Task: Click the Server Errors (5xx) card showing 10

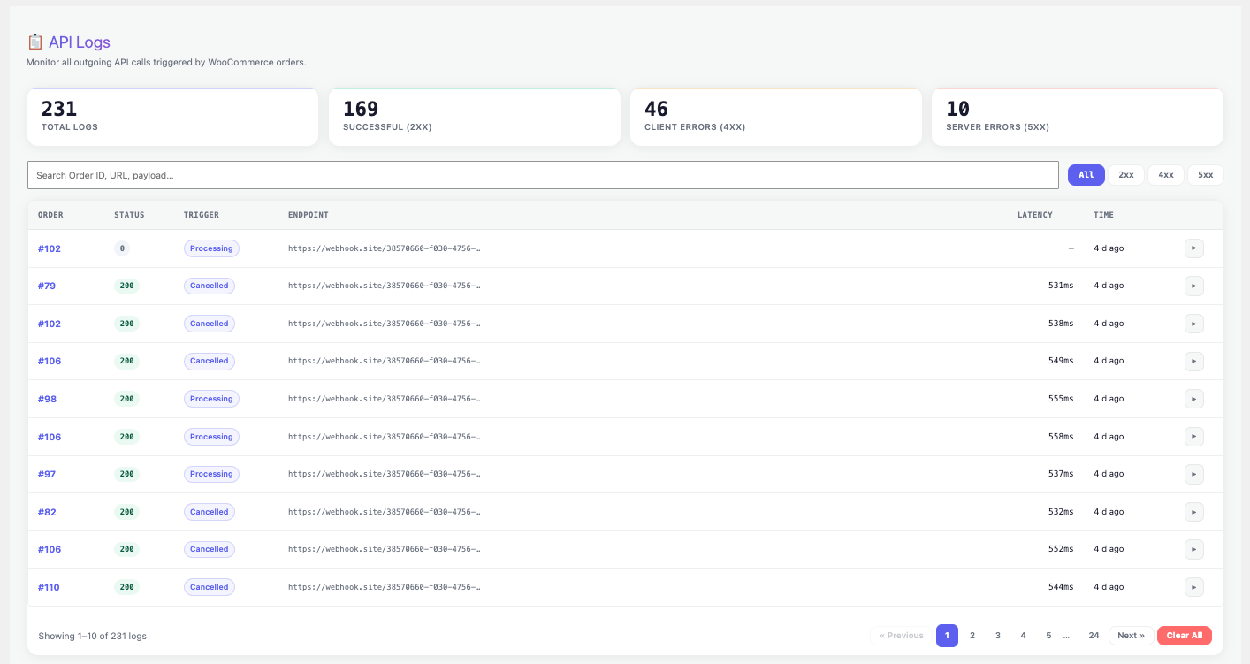Action: tap(1078, 117)
